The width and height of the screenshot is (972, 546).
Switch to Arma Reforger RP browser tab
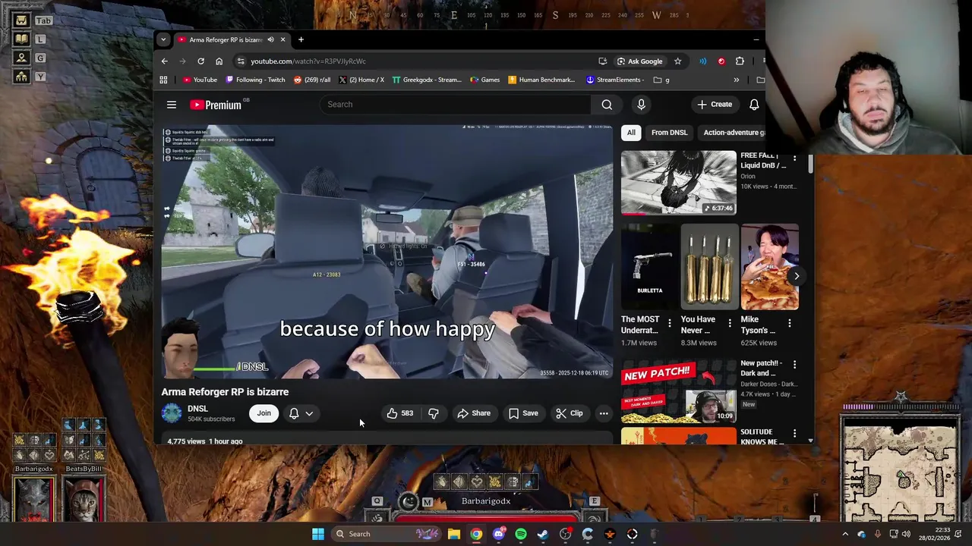tap(226, 39)
